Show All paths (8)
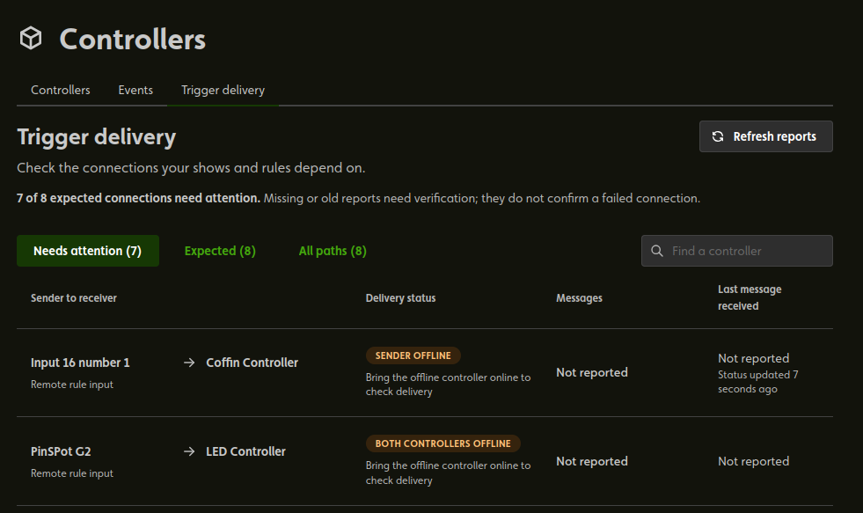This screenshot has width=863, height=513. point(333,251)
